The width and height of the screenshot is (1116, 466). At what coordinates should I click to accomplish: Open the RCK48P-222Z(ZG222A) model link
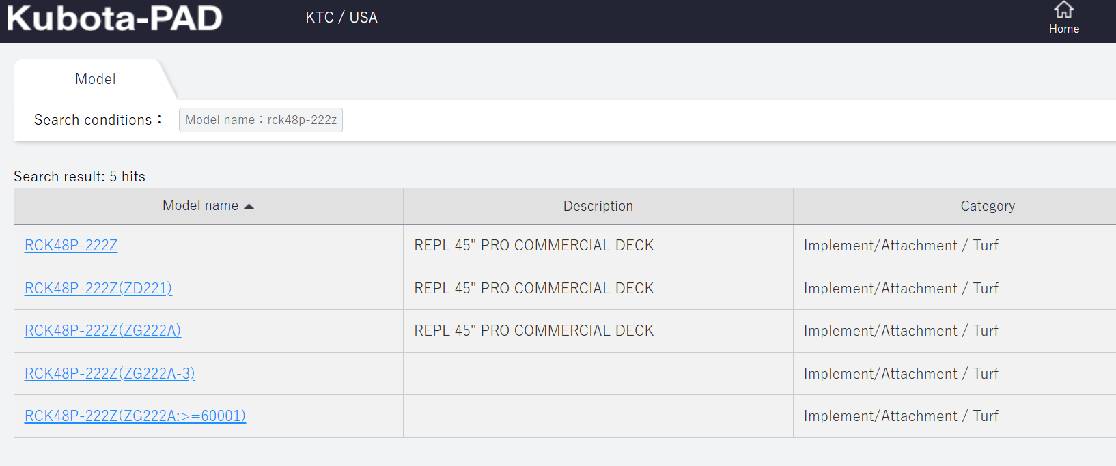tap(102, 331)
